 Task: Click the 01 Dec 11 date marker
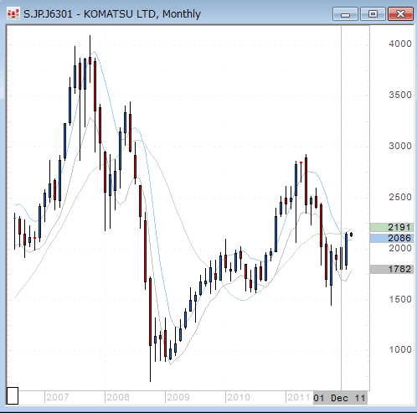pos(340,398)
